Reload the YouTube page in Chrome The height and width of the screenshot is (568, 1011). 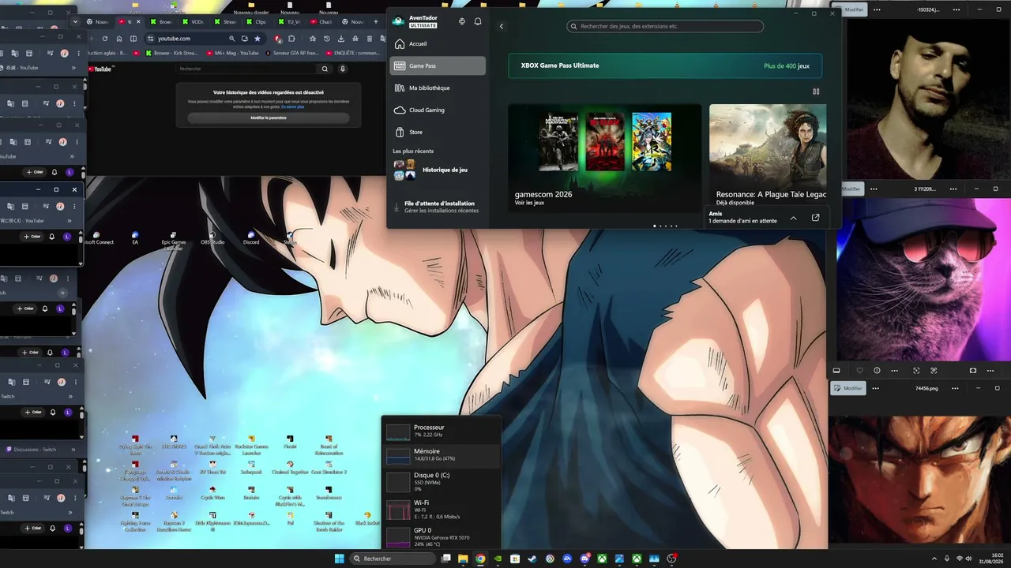[x=104, y=39]
